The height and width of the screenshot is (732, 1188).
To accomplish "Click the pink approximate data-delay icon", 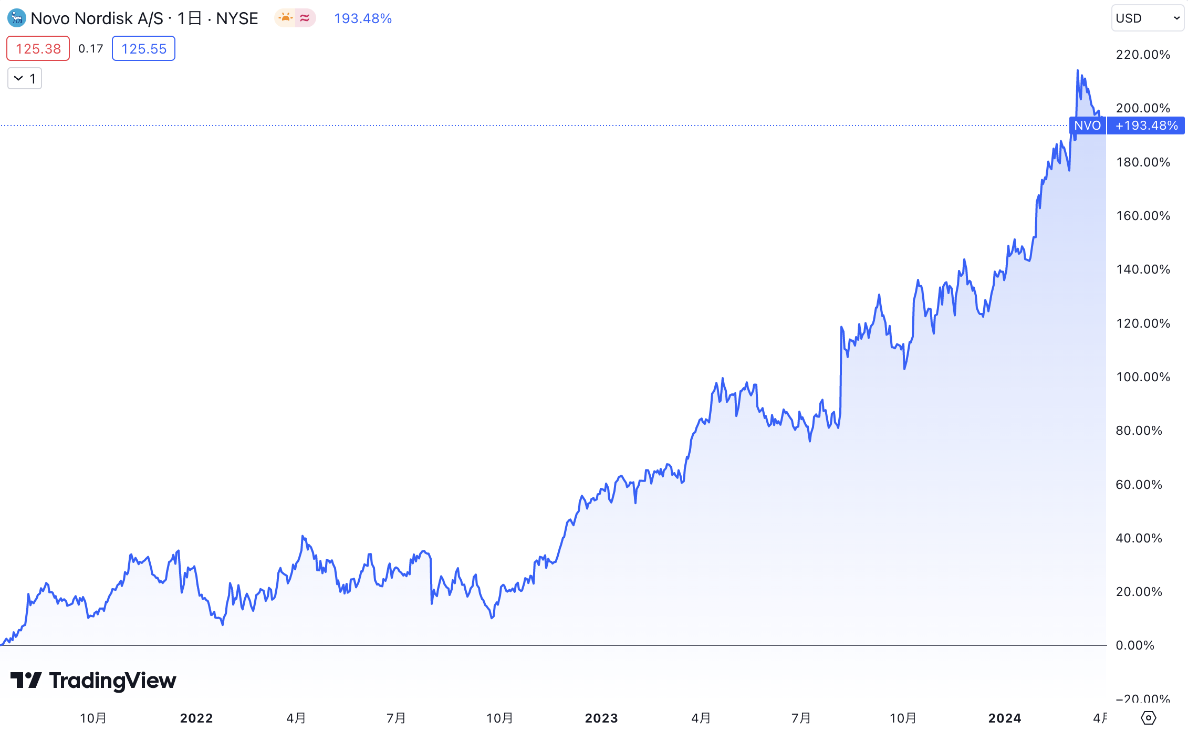I will (x=305, y=18).
